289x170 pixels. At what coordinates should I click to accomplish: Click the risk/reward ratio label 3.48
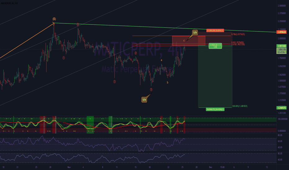pyautogui.click(x=215, y=46)
